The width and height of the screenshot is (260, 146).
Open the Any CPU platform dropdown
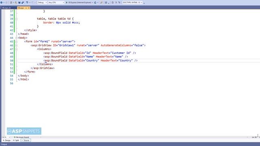pyautogui.click(x=56, y=2)
